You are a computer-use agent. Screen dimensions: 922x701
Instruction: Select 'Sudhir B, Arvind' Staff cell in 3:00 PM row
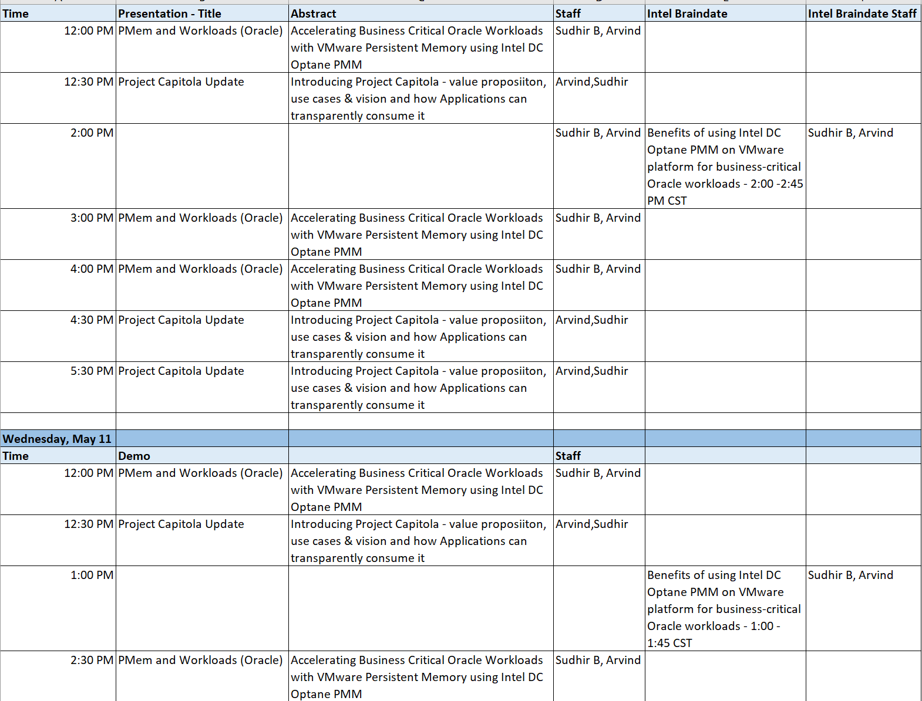(599, 234)
